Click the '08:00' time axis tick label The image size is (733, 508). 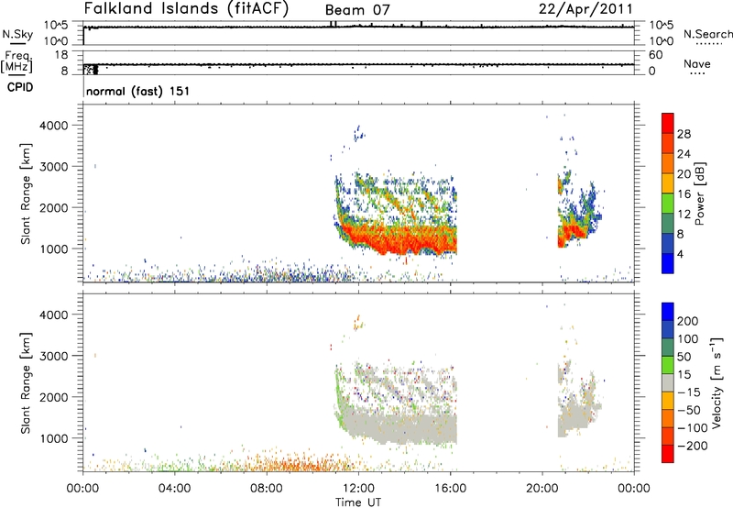[267, 489]
